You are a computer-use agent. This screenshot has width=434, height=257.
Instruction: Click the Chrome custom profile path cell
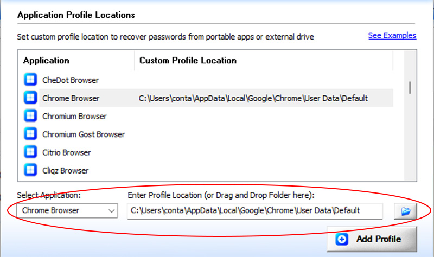click(x=253, y=98)
